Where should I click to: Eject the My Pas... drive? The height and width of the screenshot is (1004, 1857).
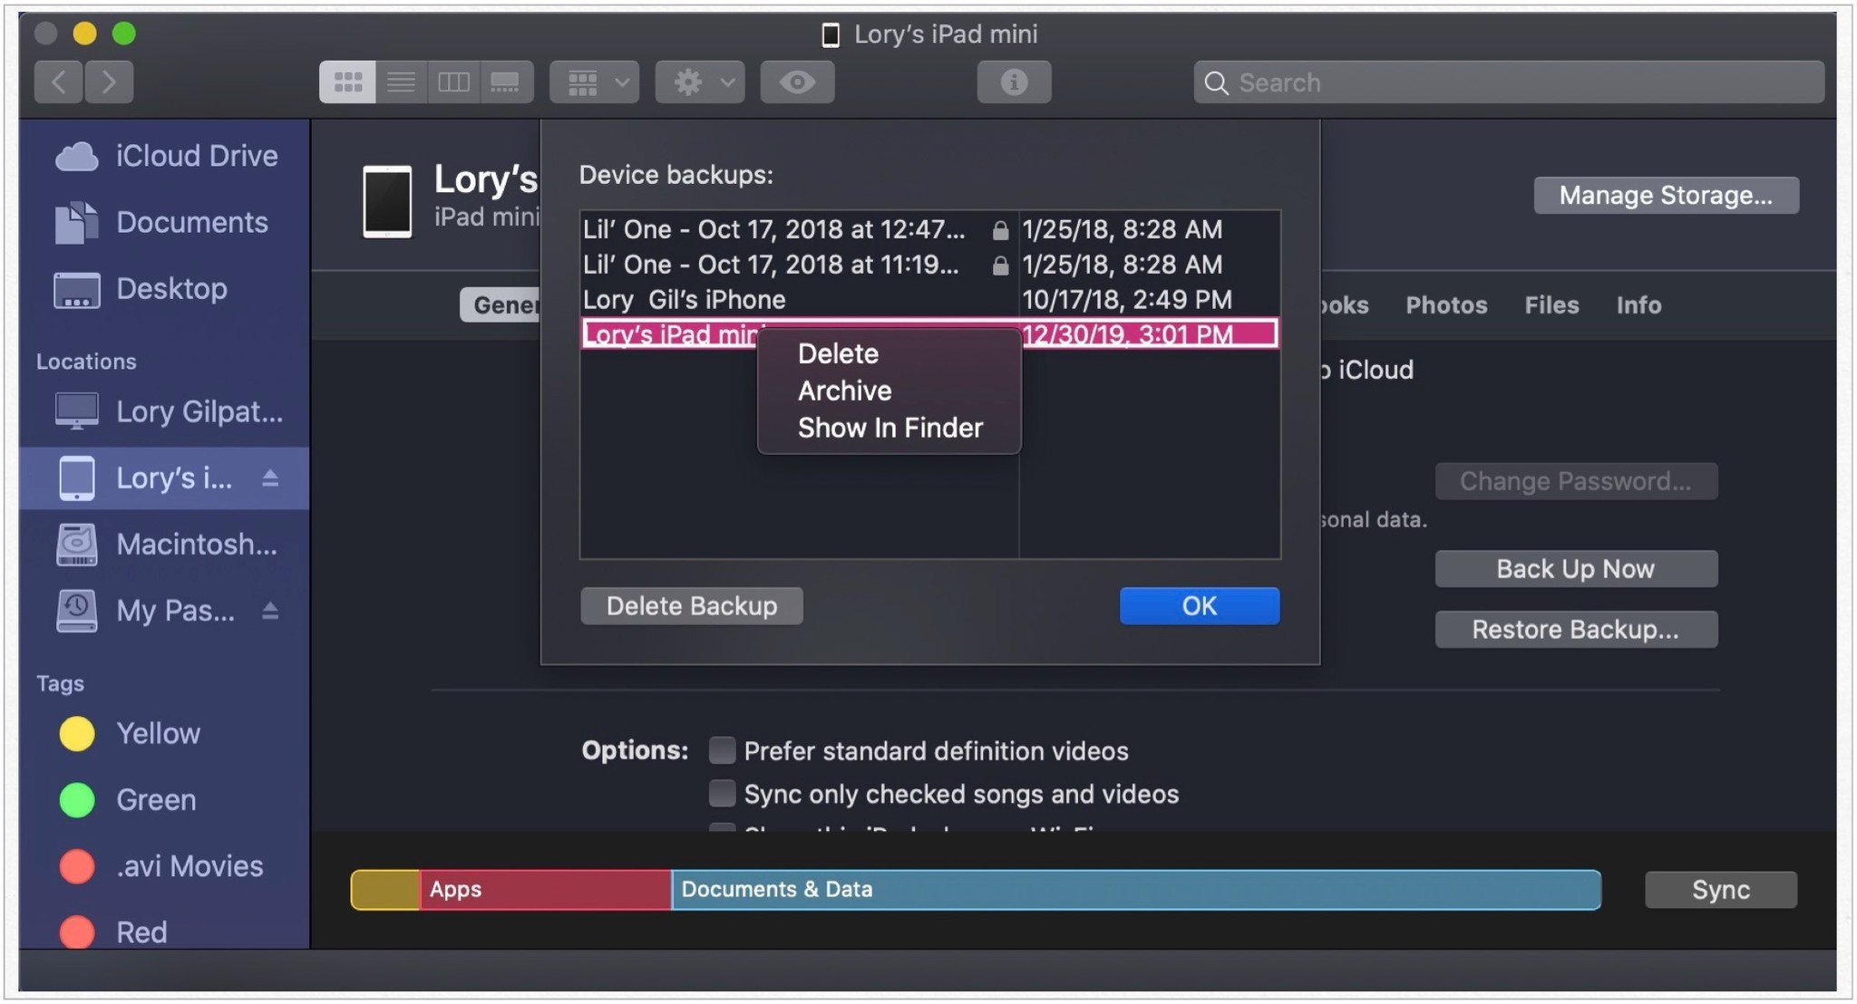(270, 611)
